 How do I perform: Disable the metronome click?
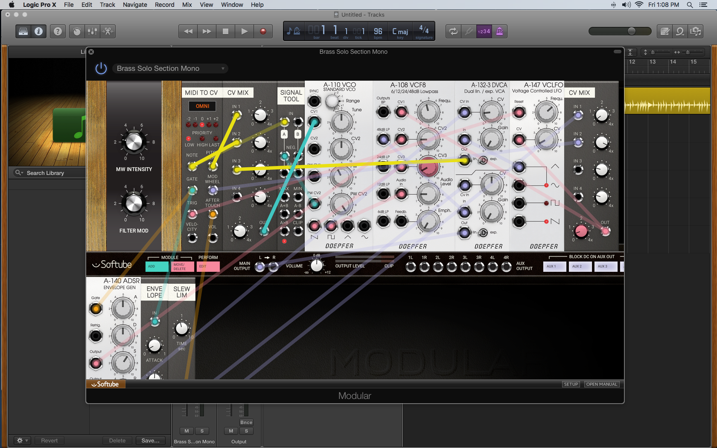click(499, 31)
